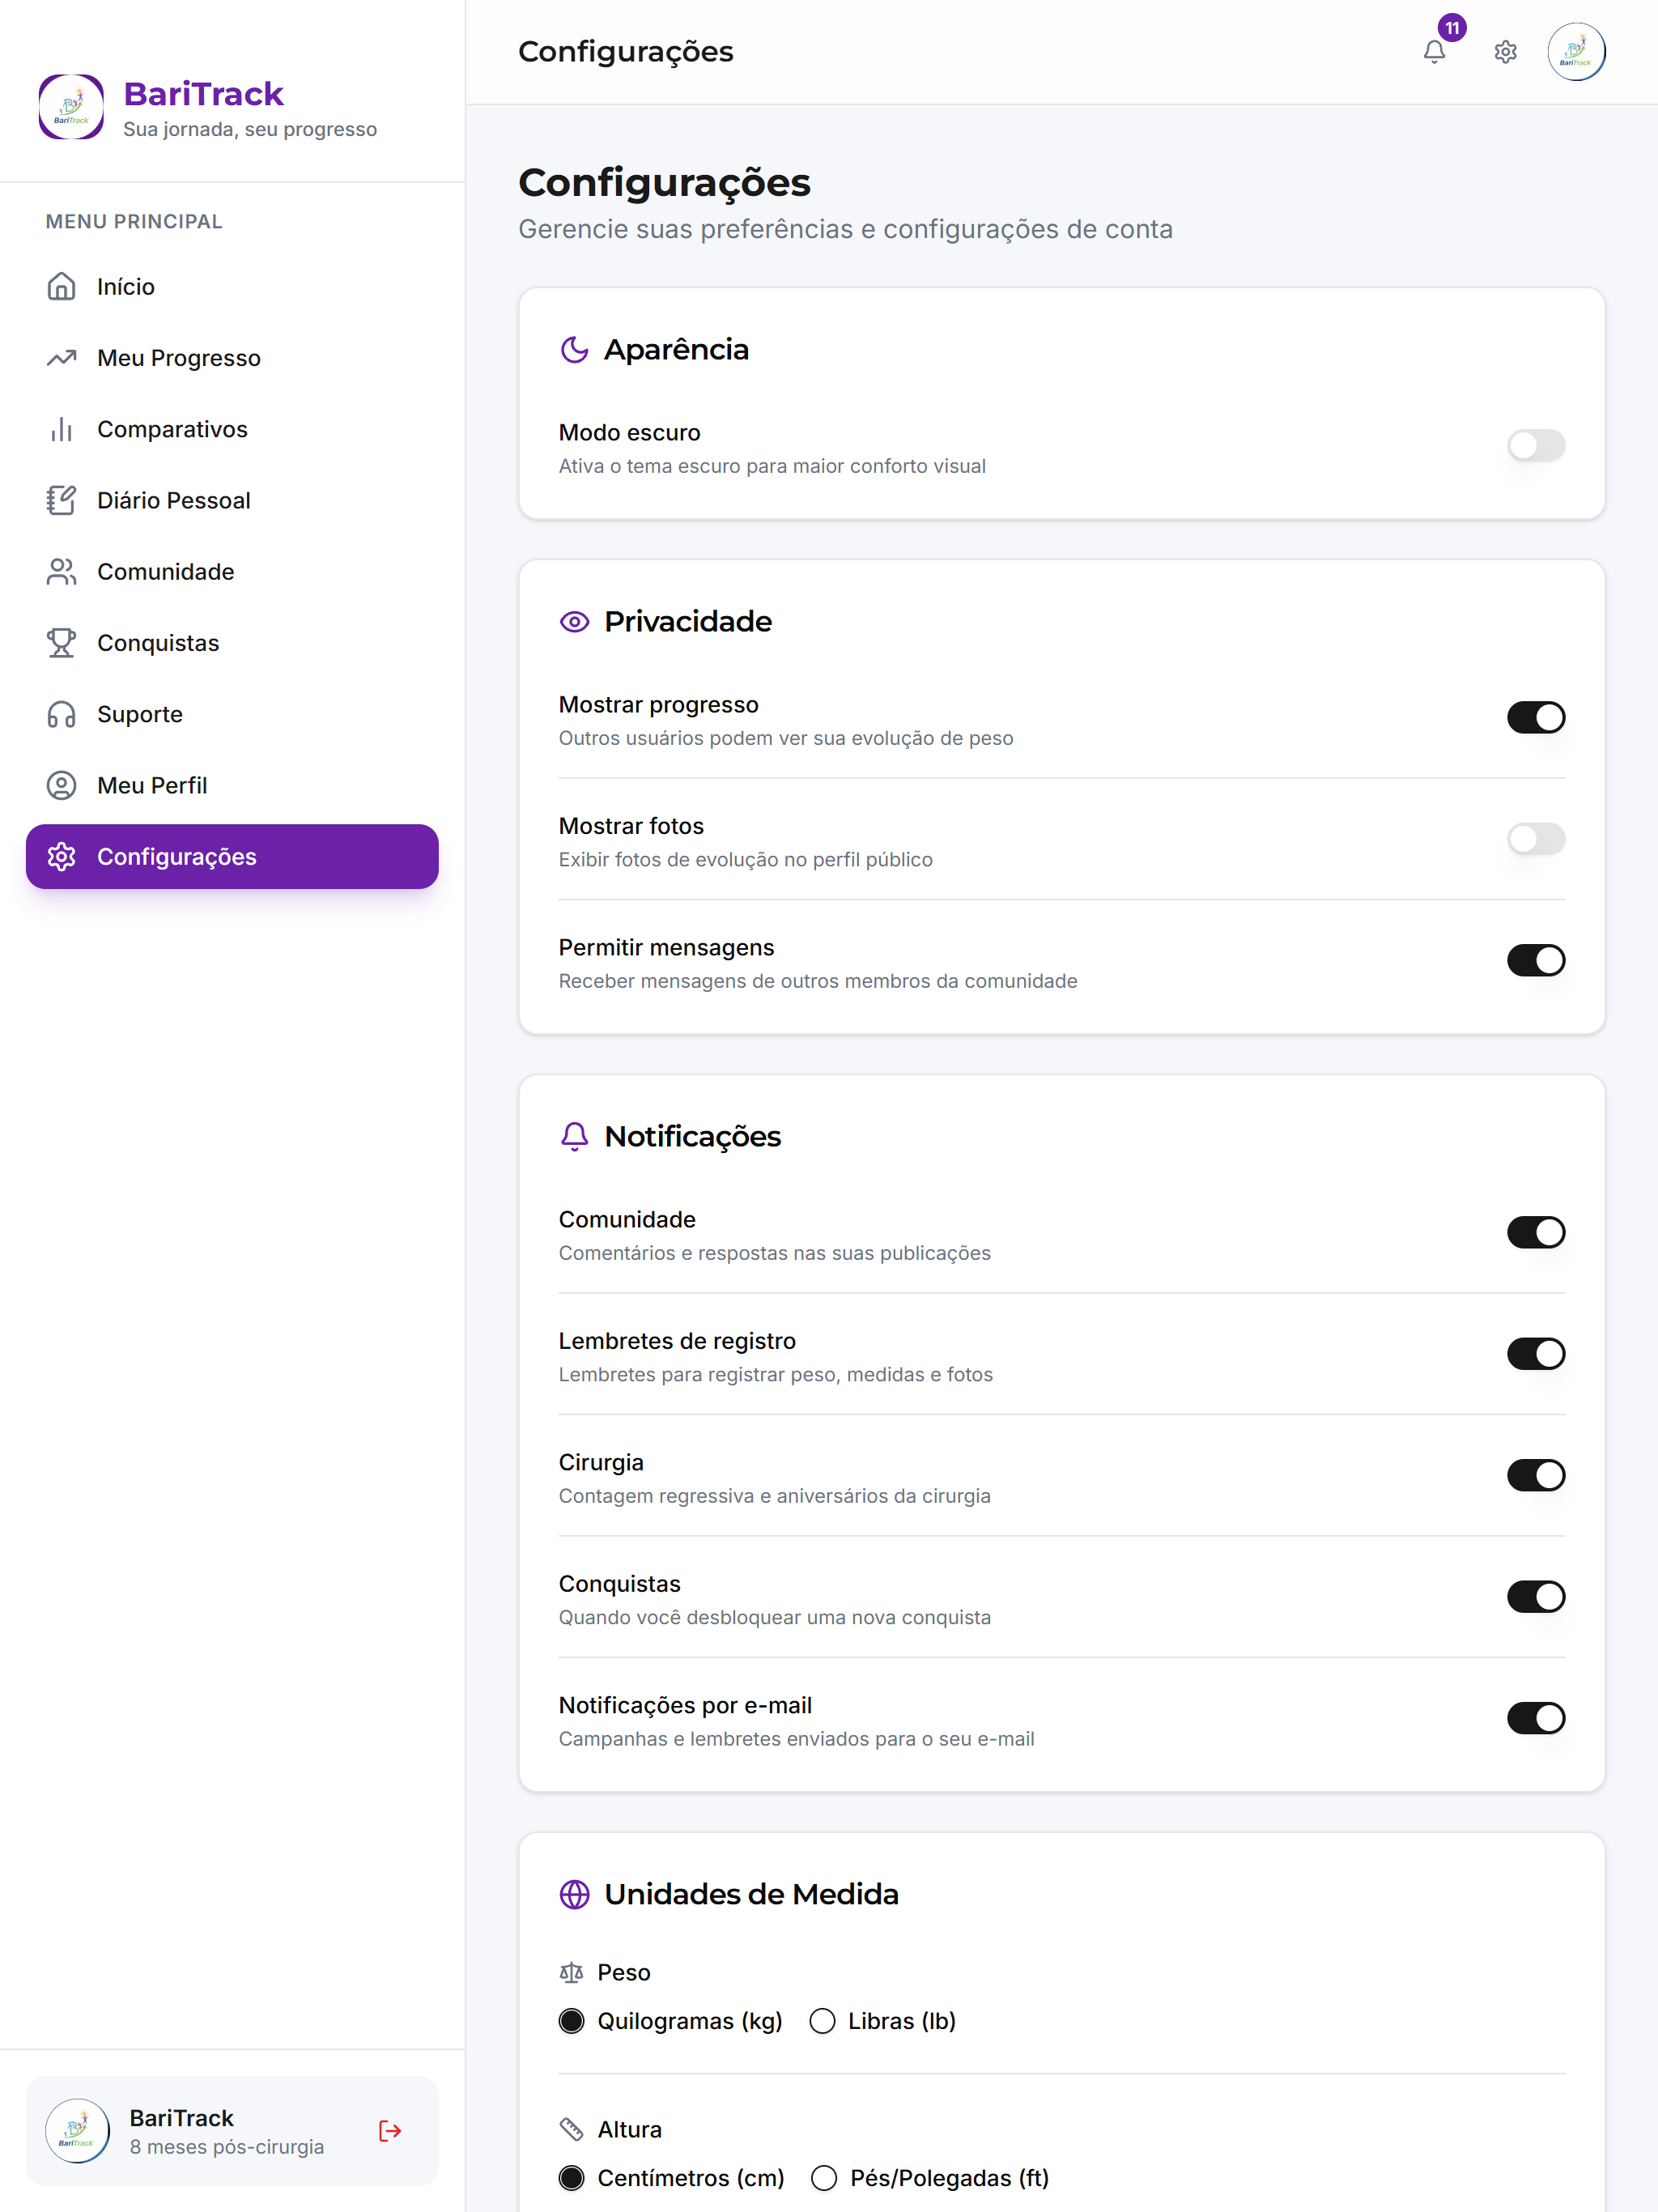Click the Suporte headset icon
The height and width of the screenshot is (2212, 1658).
[x=62, y=714]
